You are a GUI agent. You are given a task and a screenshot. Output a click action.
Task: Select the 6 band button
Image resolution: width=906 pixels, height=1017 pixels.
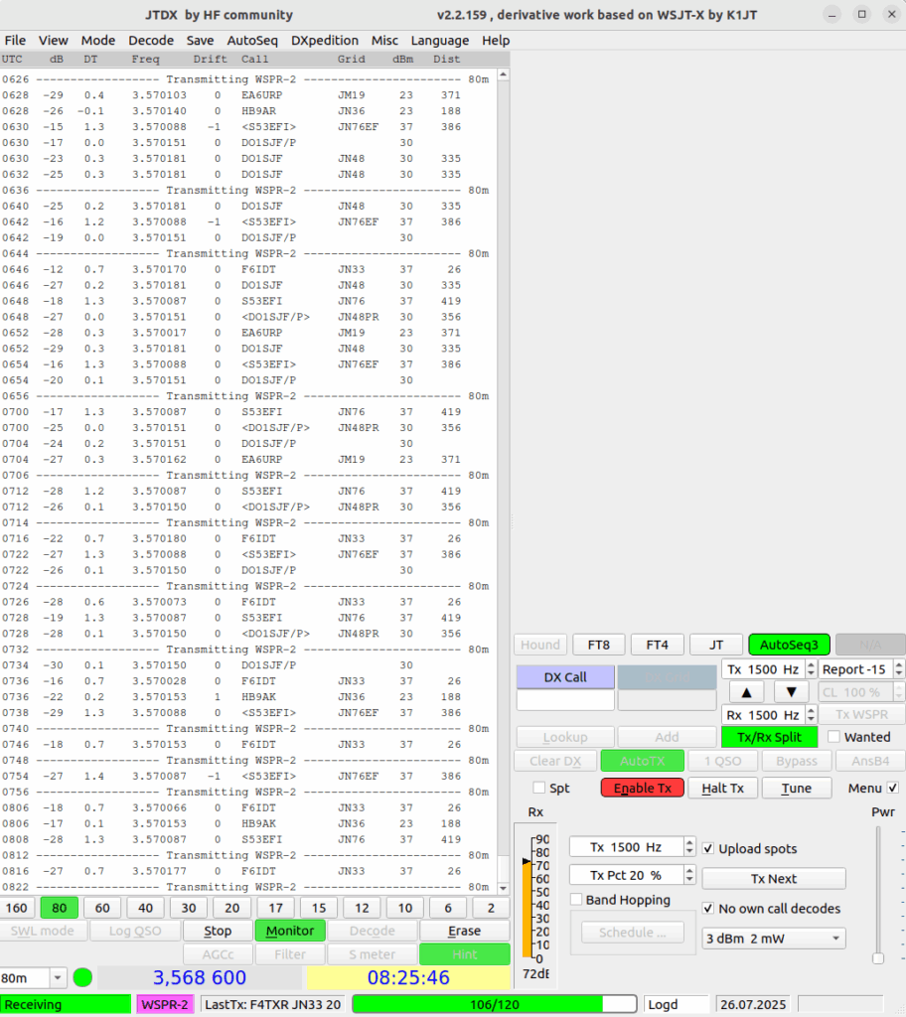[x=448, y=908]
